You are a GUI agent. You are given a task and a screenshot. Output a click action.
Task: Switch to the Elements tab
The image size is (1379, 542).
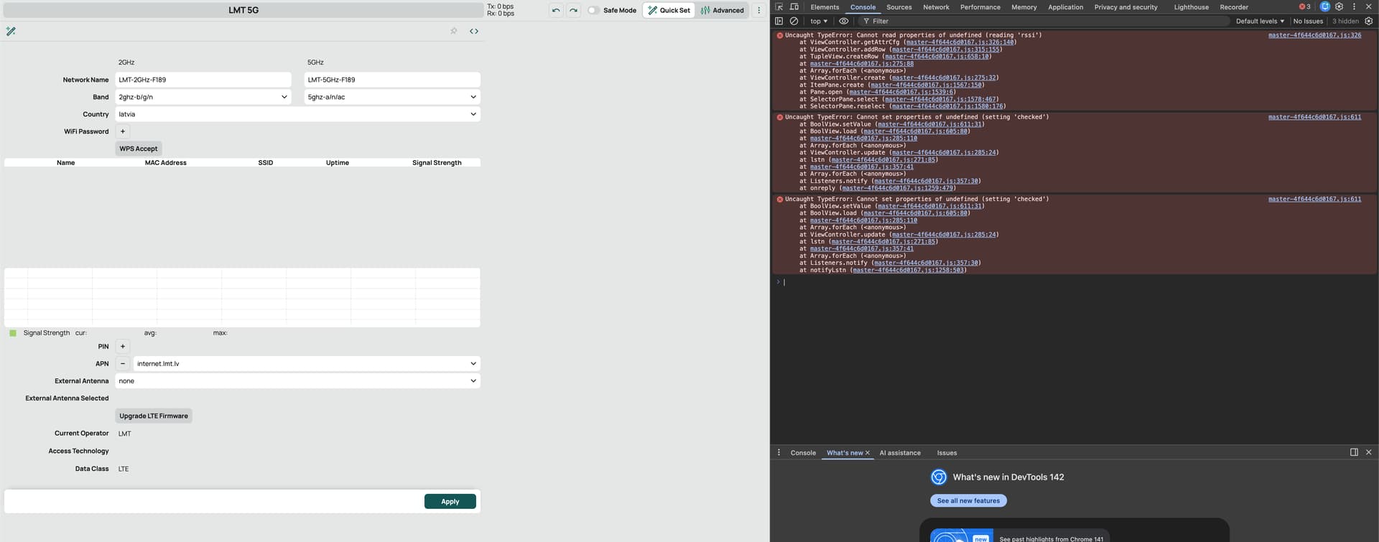[x=825, y=7]
